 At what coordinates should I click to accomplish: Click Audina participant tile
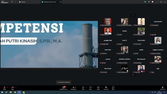coord(124,31)
